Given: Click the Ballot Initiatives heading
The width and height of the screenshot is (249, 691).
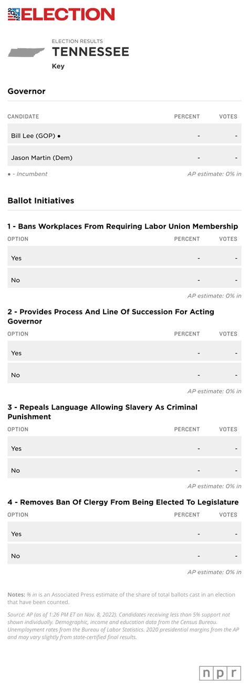Looking at the screenshot, I should tap(41, 201).
